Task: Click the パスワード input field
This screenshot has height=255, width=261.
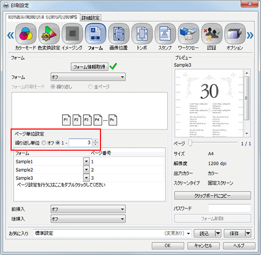Action: pyautogui.click(x=229, y=208)
